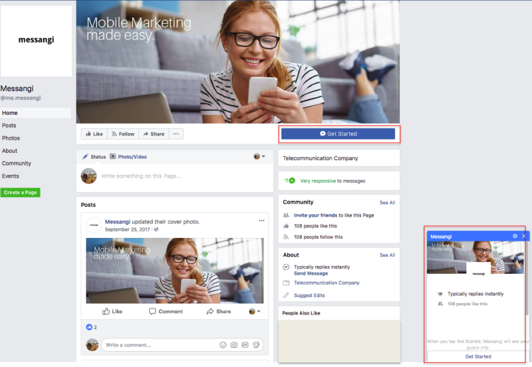Open the page Share button menu
Image resolution: width=532 pixels, height=367 pixels.
pyautogui.click(x=153, y=134)
